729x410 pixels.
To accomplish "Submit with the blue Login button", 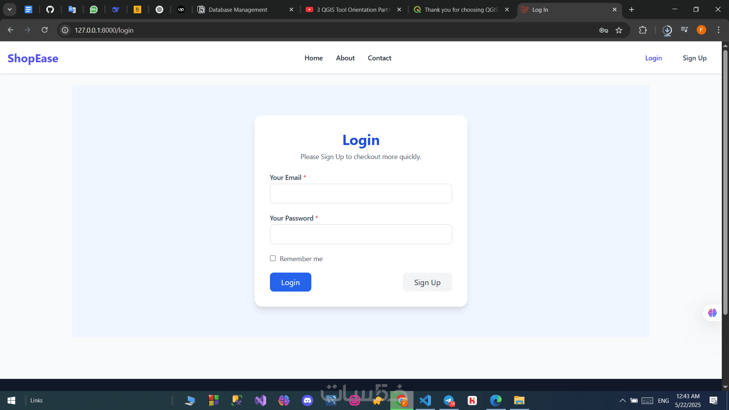I will pos(290,282).
